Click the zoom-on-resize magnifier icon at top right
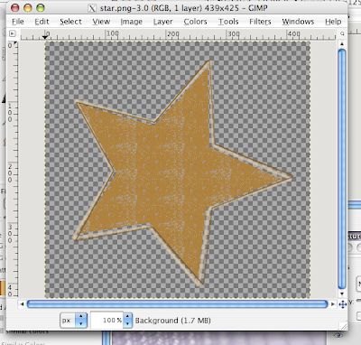Image resolution: width=361 pixels, height=345 pixels. (x=342, y=33)
